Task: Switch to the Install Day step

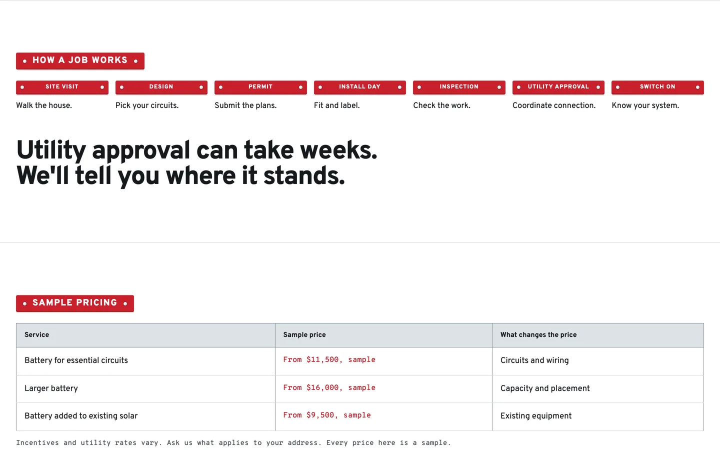Action: (x=360, y=87)
